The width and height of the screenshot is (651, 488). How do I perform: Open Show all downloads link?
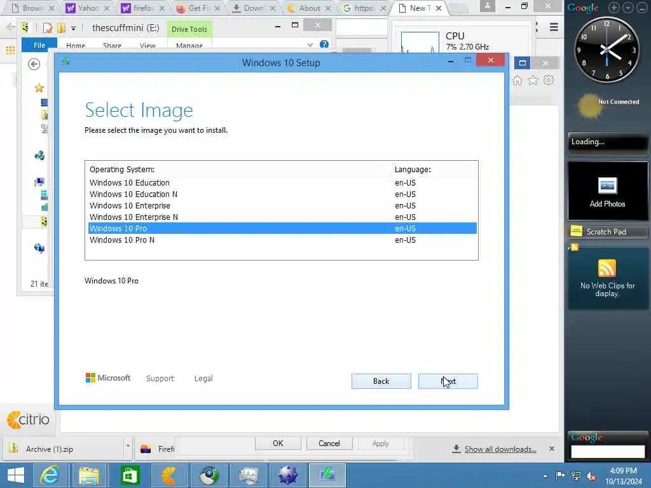click(500, 449)
